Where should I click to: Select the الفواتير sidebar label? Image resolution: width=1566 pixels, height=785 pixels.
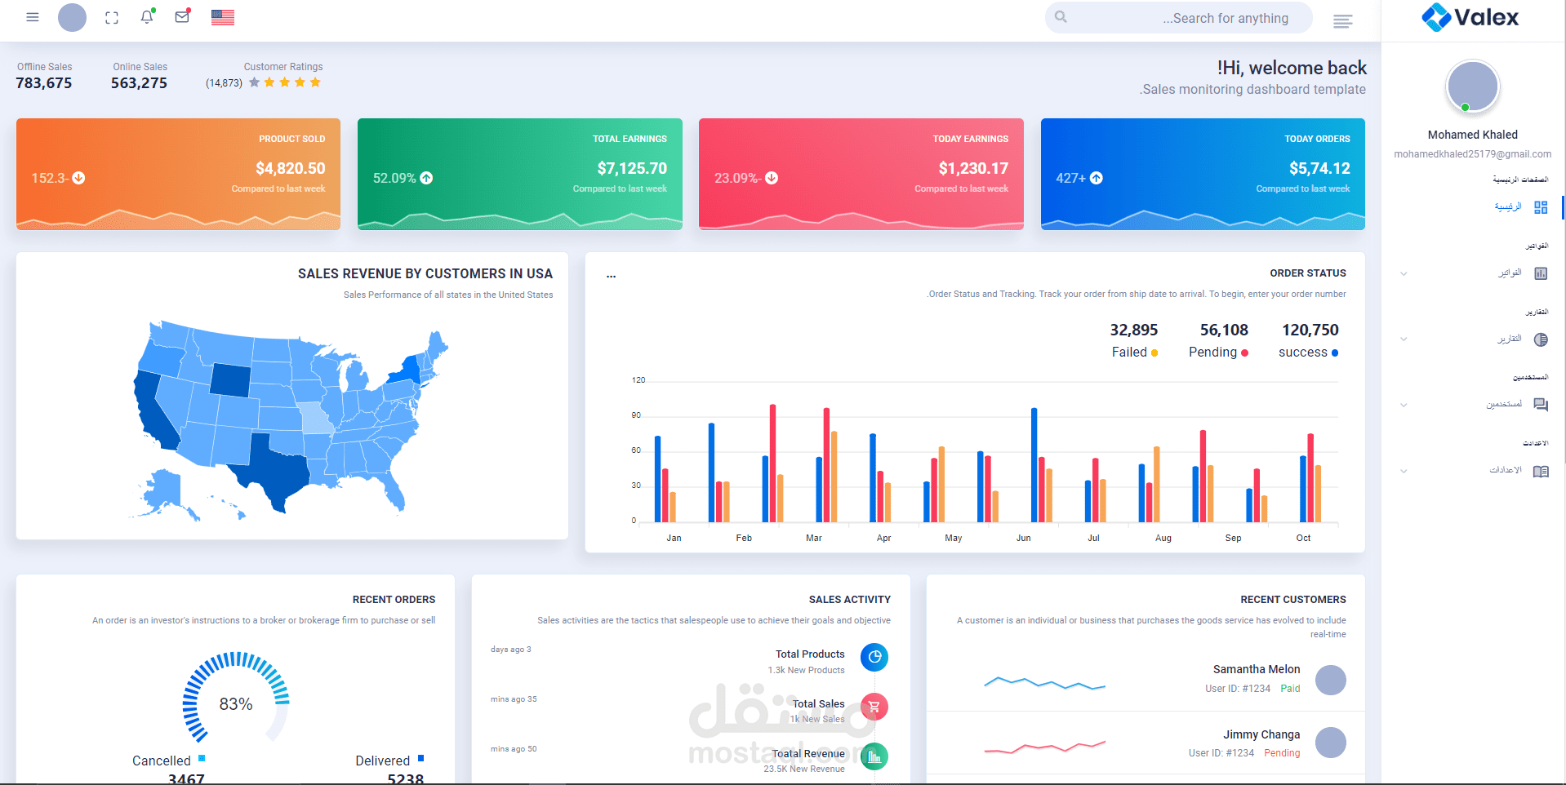pyautogui.click(x=1510, y=273)
